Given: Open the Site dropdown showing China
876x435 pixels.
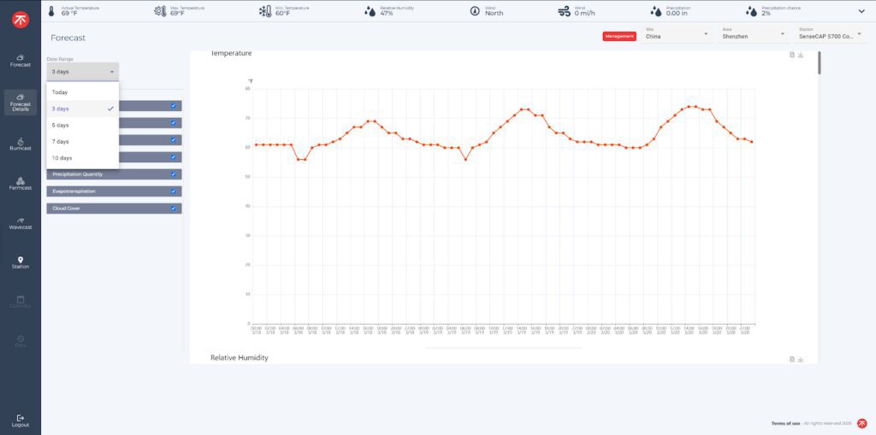Looking at the screenshot, I should pyautogui.click(x=678, y=35).
